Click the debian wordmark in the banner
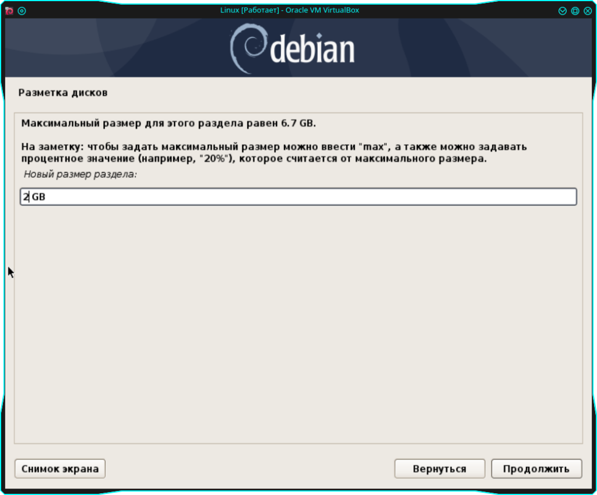 pos(312,48)
